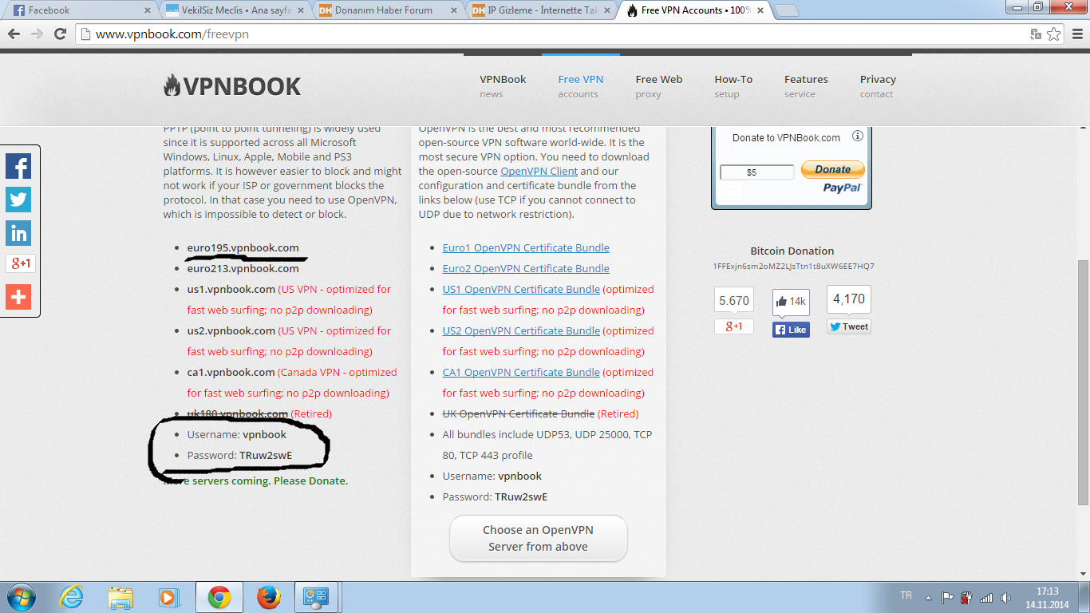Click the address bar URL field

(x=551, y=34)
